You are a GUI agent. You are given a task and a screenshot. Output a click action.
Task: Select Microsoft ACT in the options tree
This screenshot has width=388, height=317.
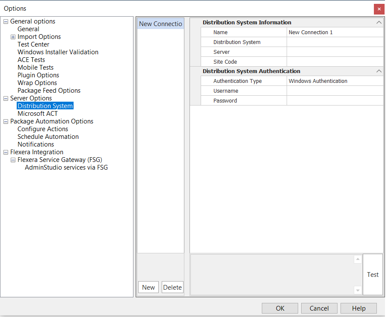(38, 113)
